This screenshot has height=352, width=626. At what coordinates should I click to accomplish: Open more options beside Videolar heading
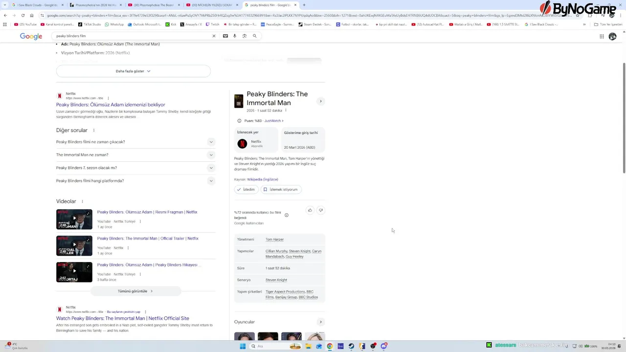pos(82,201)
